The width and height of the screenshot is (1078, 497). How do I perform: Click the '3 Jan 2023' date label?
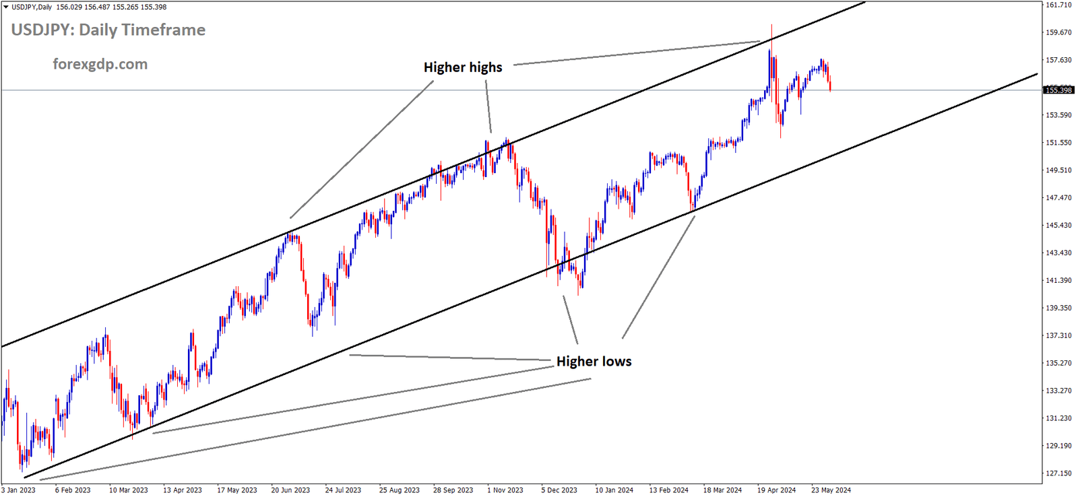click(x=19, y=490)
